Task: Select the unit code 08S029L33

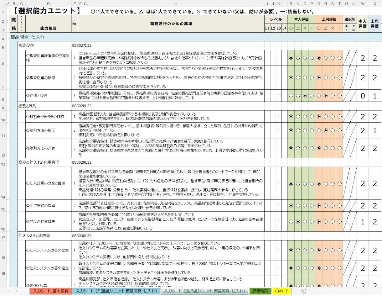Action: (x=82, y=162)
